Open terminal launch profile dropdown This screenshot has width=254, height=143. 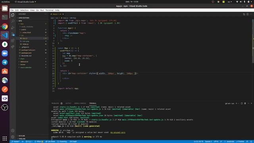tap(239, 103)
